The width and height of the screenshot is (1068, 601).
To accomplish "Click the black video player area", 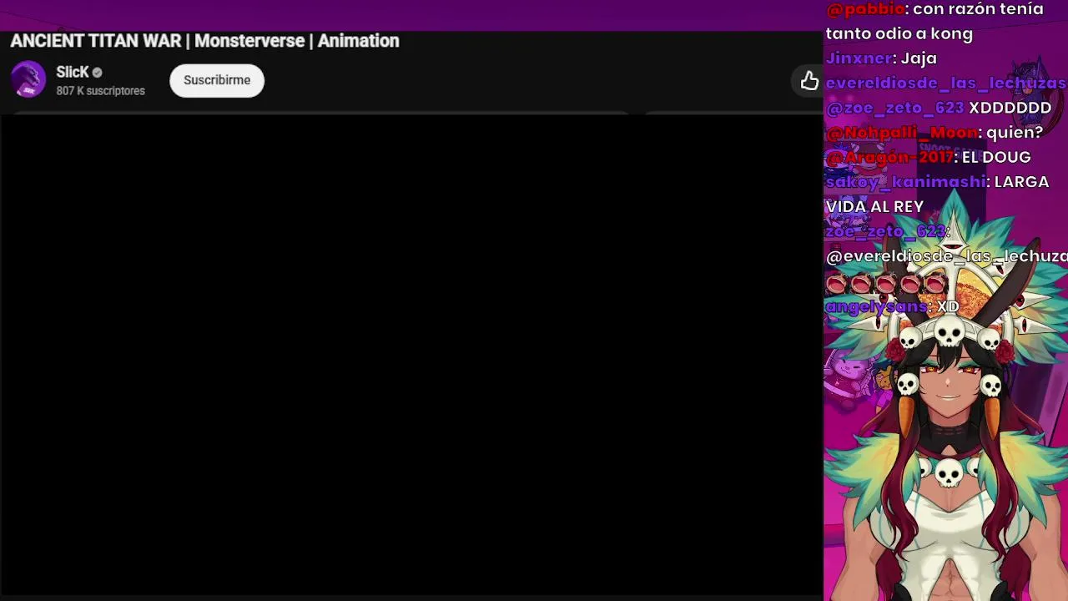I will tap(411, 355).
